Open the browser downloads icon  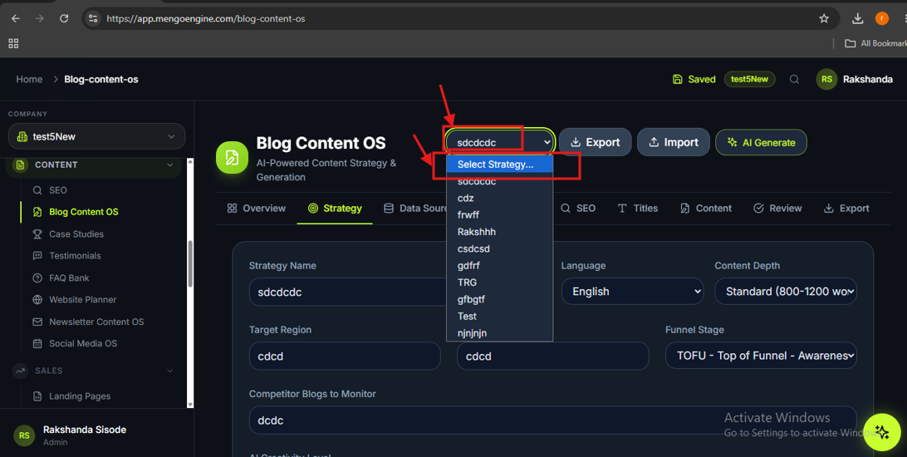pos(857,18)
